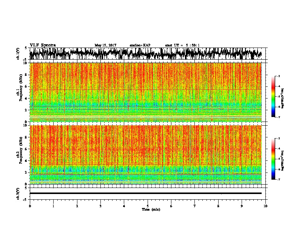Click the ch.1 frequency axis "8" tick label
Image resolution: width=299 pixels, height=231 pixels.
(26, 75)
